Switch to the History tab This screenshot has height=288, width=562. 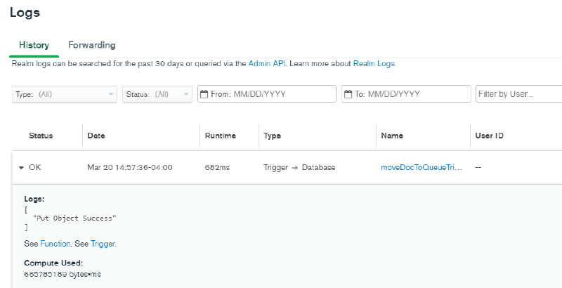(34, 45)
